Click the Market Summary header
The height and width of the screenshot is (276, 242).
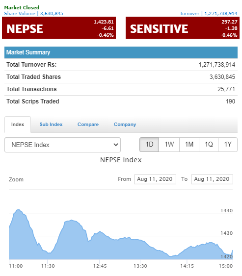click(121, 52)
